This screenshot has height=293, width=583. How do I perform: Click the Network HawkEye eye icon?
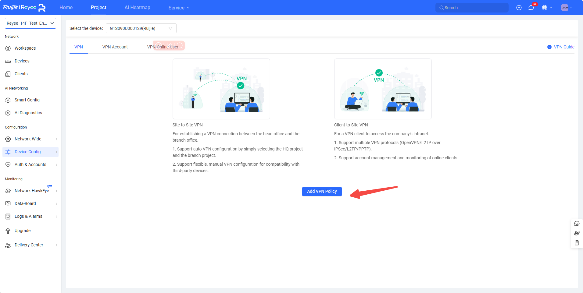click(x=8, y=191)
